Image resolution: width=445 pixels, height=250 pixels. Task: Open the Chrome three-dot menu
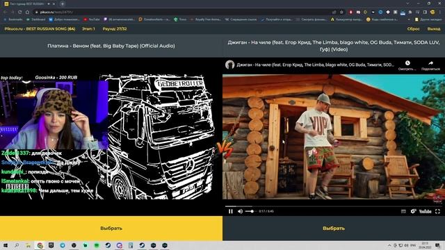(440, 12)
